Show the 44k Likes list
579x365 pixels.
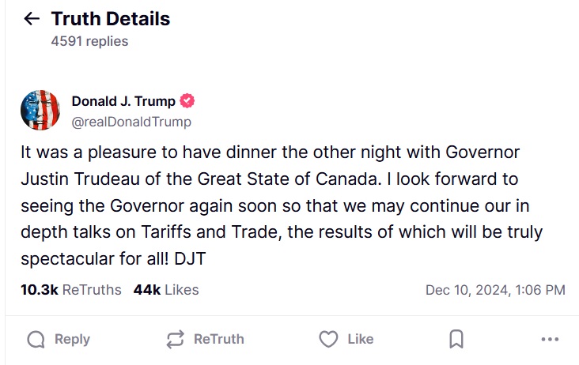click(x=166, y=290)
